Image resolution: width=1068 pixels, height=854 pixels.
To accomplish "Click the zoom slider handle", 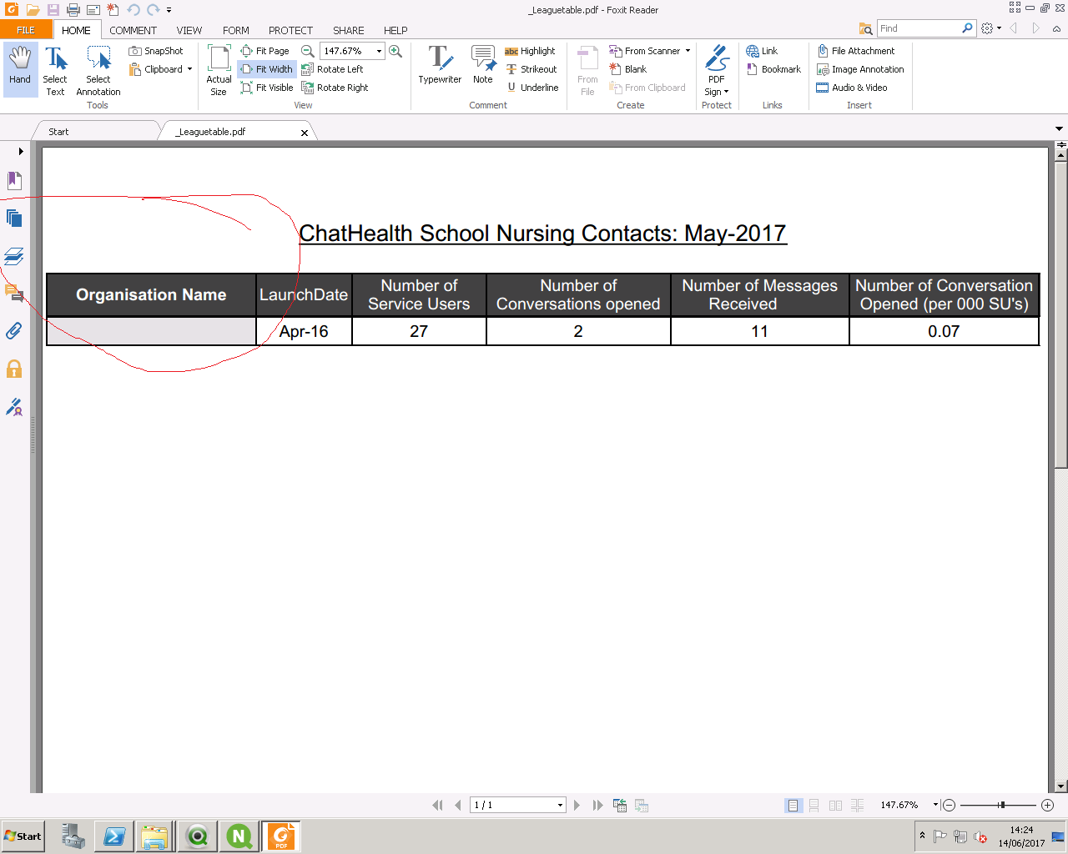I will [1001, 805].
